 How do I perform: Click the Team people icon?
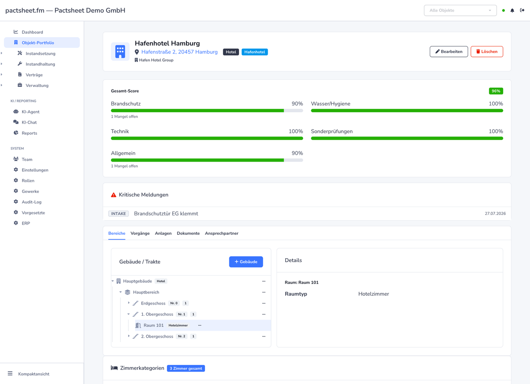click(x=16, y=159)
